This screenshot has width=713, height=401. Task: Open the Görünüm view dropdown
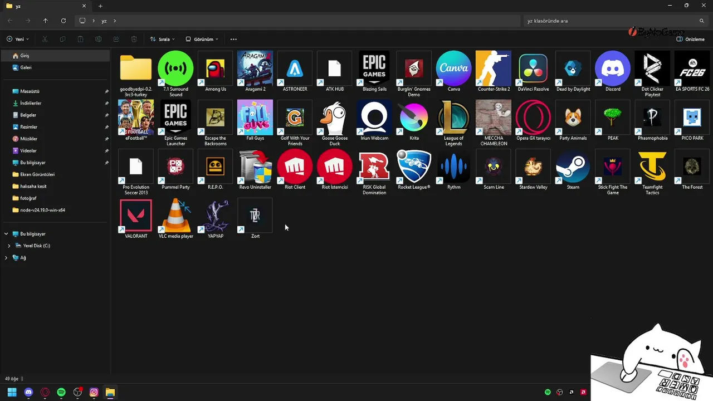click(202, 40)
